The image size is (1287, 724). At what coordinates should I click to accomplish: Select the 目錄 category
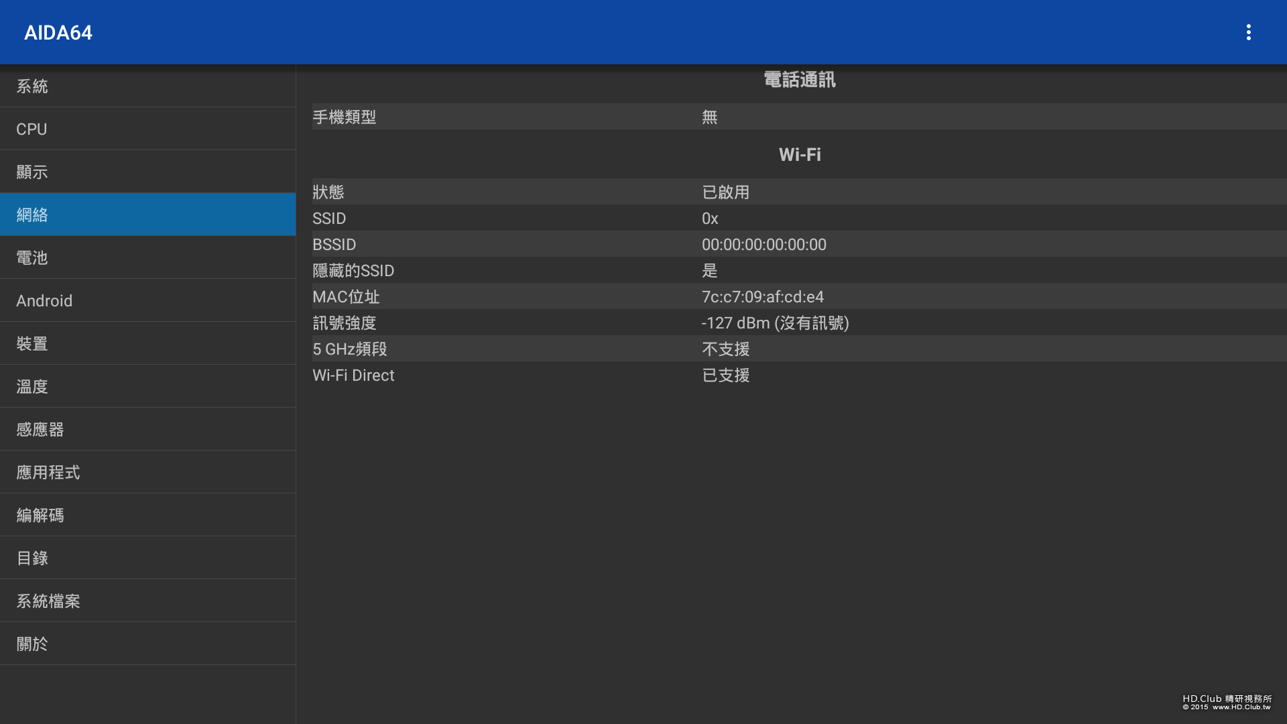pyautogui.click(x=147, y=558)
